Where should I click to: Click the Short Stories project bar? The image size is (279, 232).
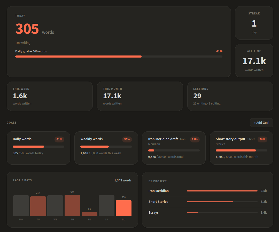point(222,202)
